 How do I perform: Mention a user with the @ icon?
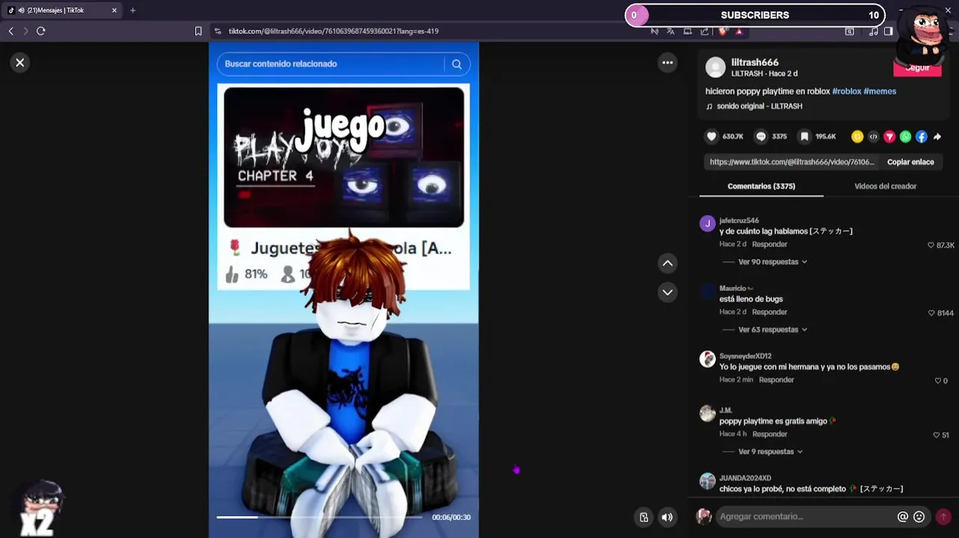tap(902, 517)
